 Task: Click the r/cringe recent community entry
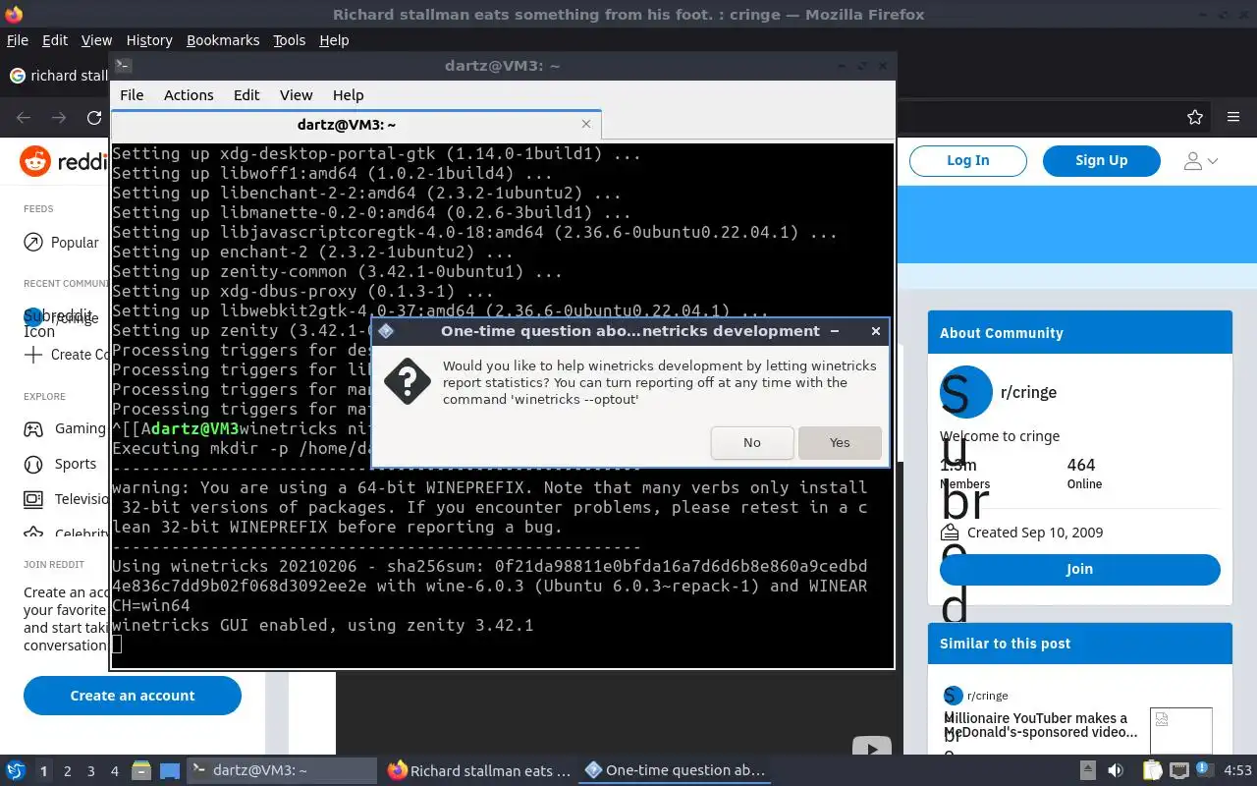(x=61, y=317)
